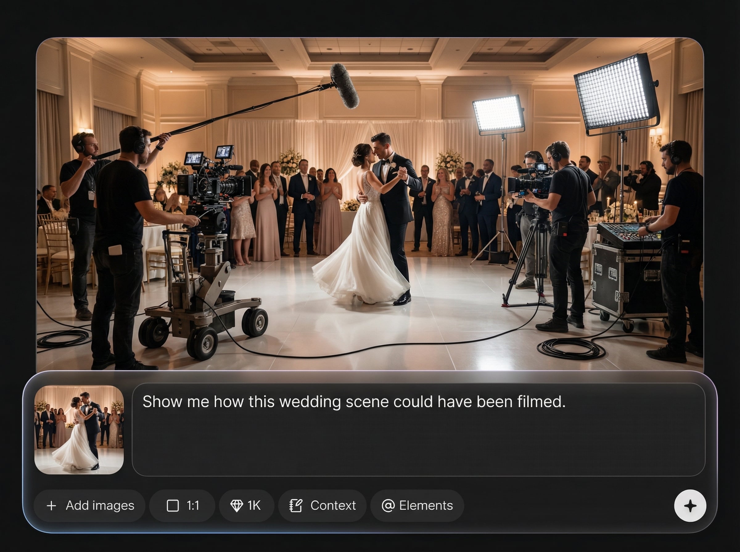Viewport: 740px width, 552px height.
Task: Open the 1K resolution selector
Action: tap(254, 505)
